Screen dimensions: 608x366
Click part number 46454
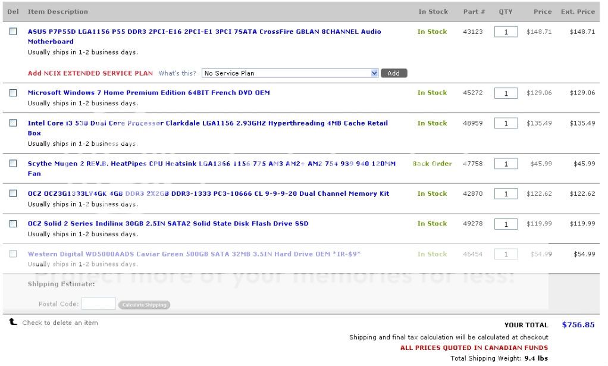[473, 254]
